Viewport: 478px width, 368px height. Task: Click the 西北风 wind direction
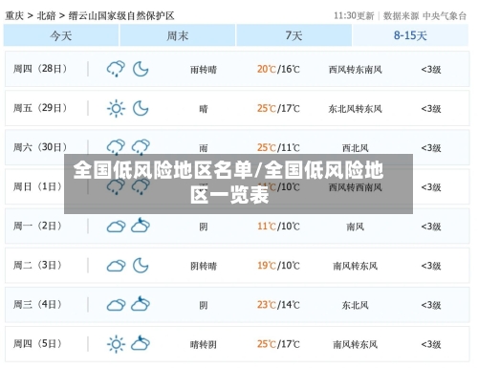point(356,148)
